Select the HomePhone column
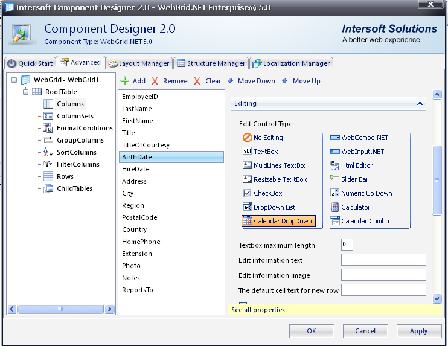This screenshot has height=346, width=448. pyautogui.click(x=171, y=242)
